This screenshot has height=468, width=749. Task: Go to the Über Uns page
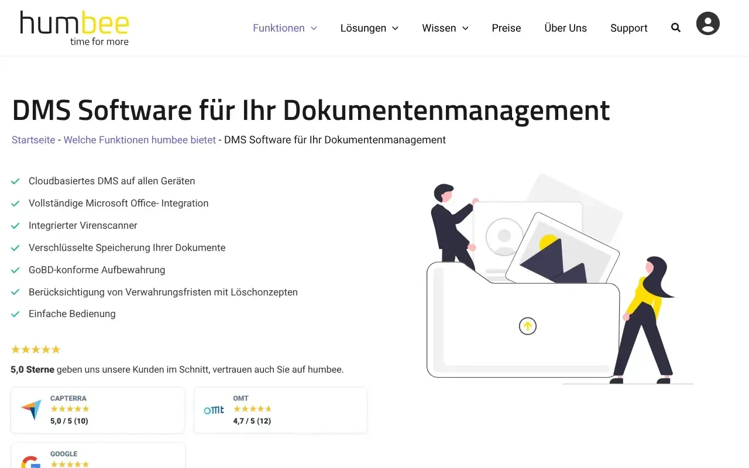(565, 28)
